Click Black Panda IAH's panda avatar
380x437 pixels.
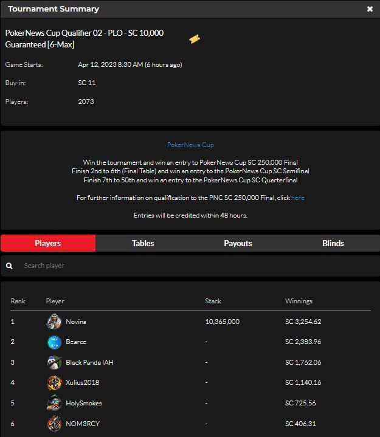pos(54,362)
